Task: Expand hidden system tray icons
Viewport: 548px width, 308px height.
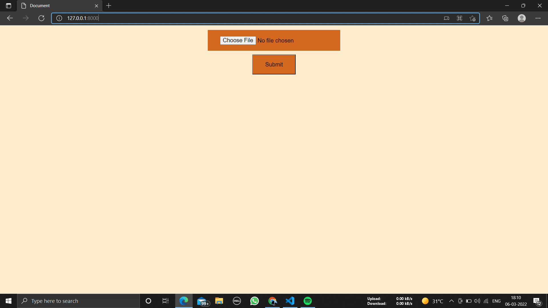Action: pos(452,301)
